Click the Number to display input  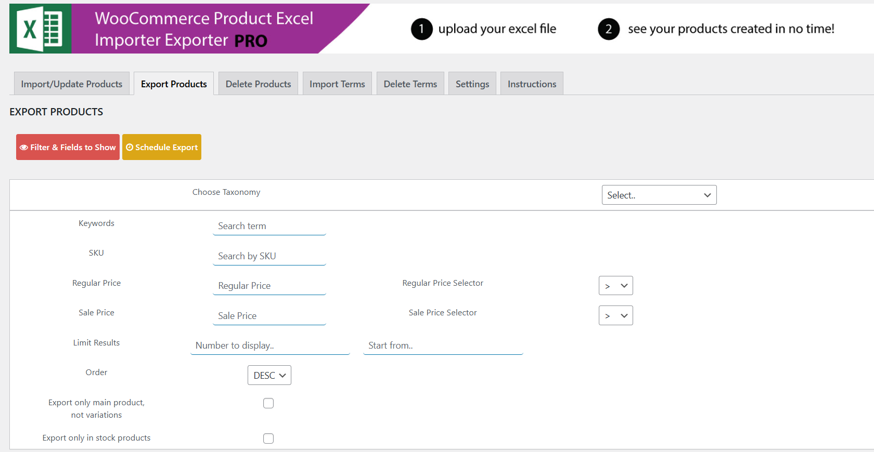pos(270,346)
